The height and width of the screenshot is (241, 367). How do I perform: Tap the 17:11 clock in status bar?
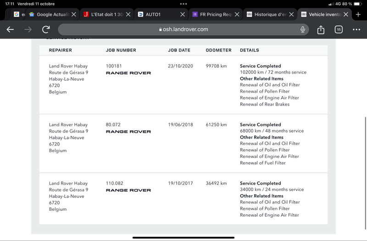(10, 4)
